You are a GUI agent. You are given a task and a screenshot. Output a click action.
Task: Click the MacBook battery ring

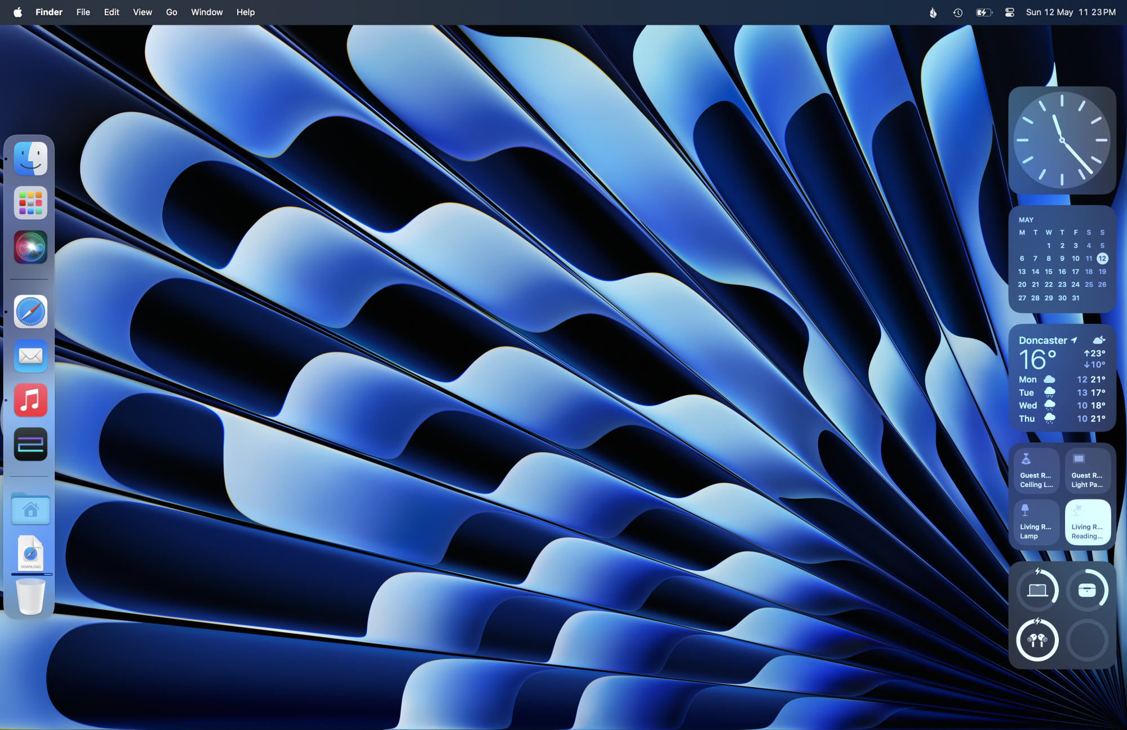click(x=1037, y=590)
